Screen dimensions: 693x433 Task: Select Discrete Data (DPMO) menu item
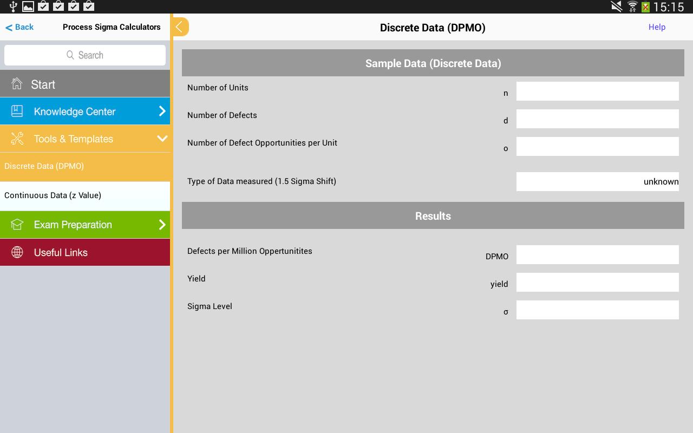44,166
